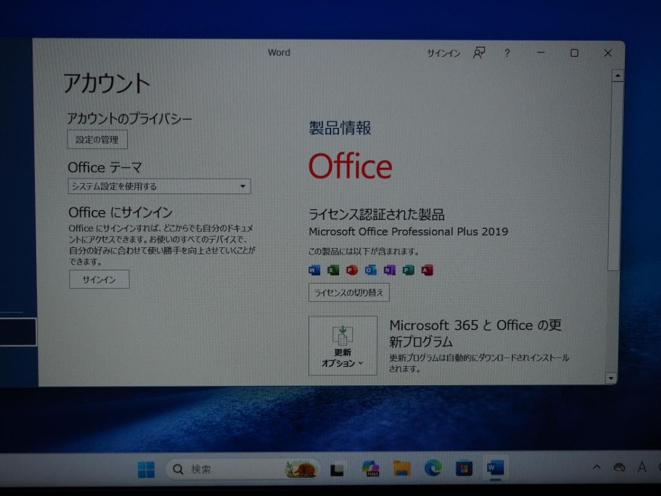Click the Access icon under included products
Image resolution: width=661 pixels, height=496 pixels.
(427, 270)
